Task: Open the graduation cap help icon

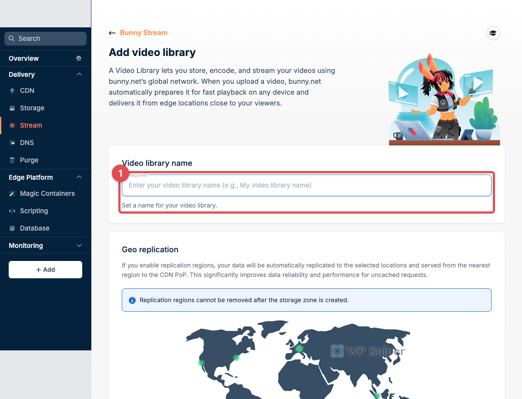Action: pos(493,33)
